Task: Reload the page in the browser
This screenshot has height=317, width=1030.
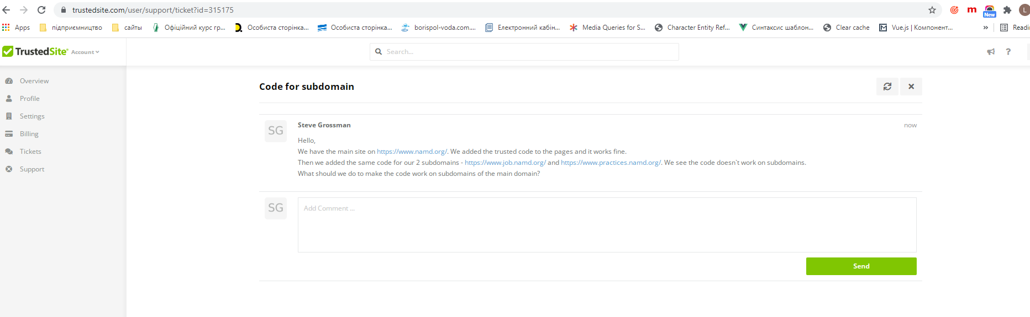Action: click(41, 10)
